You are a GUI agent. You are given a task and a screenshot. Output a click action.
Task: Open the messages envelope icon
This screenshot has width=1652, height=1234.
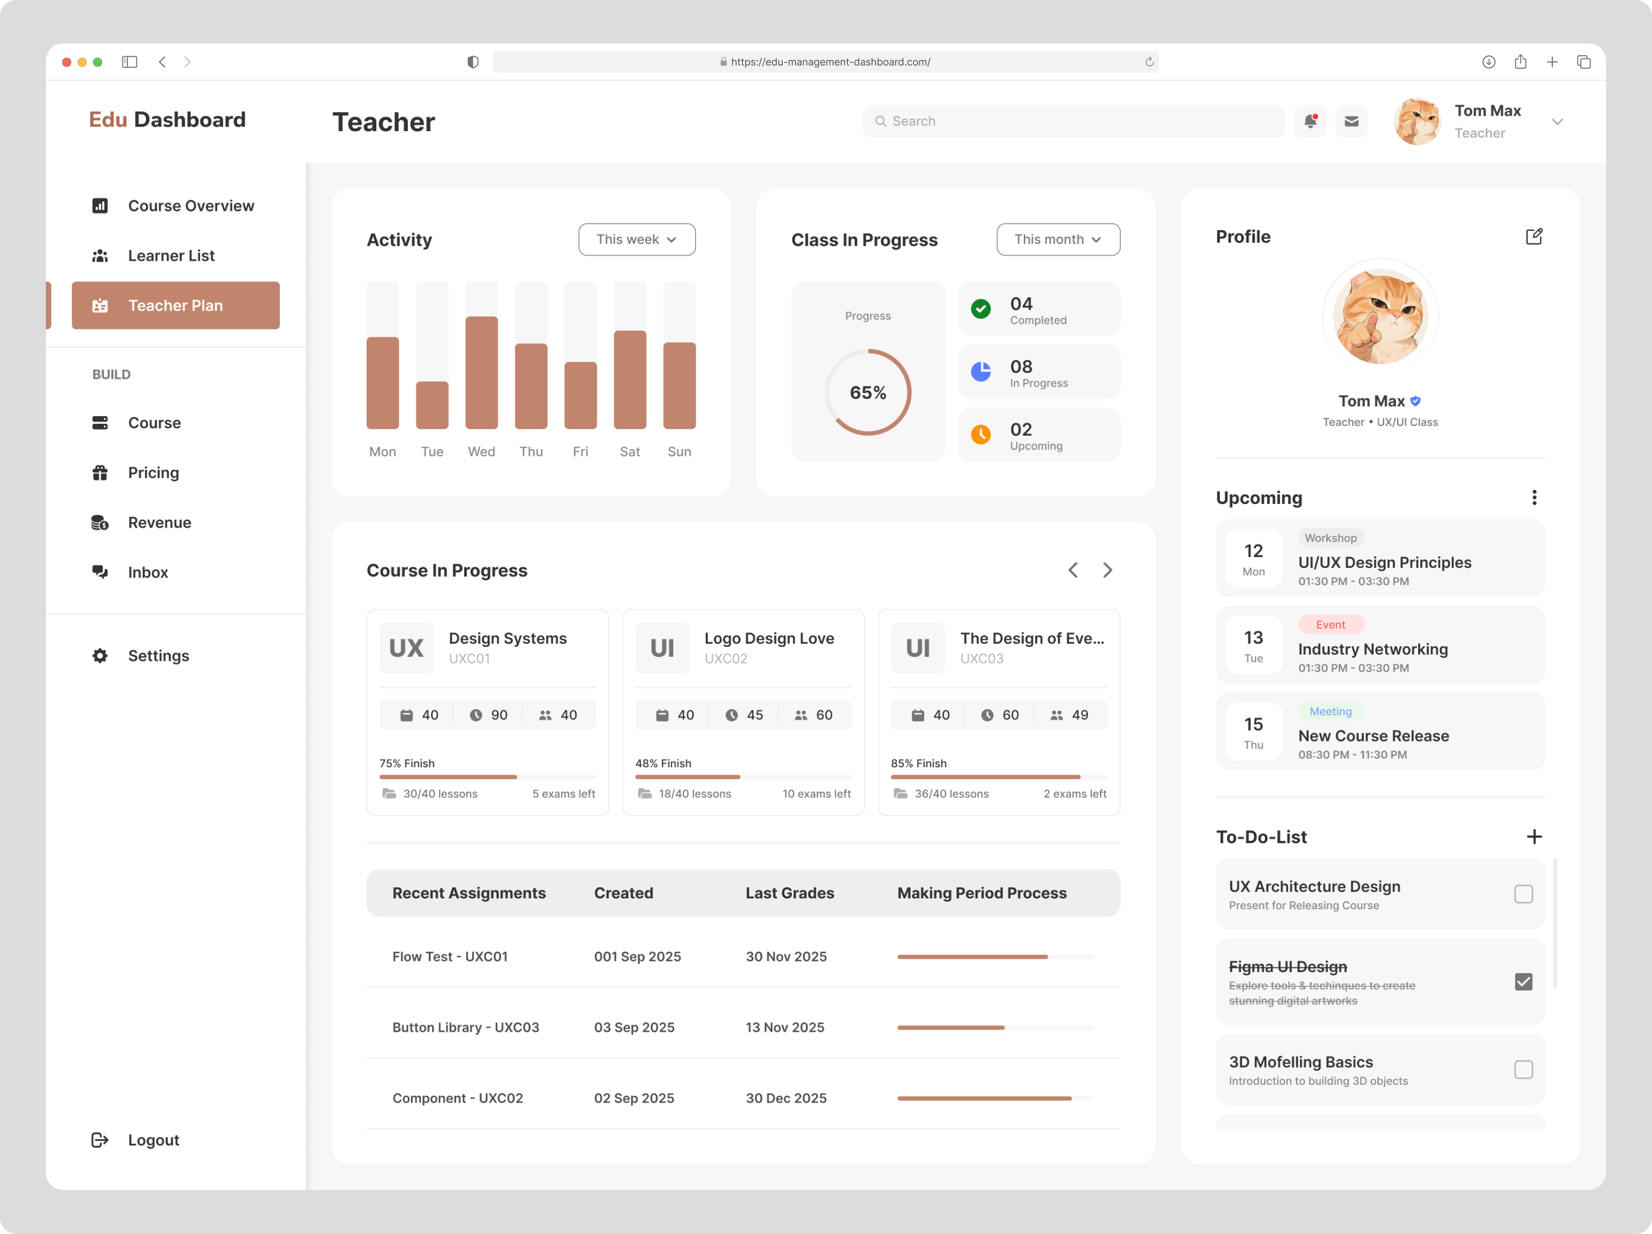tap(1352, 121)
